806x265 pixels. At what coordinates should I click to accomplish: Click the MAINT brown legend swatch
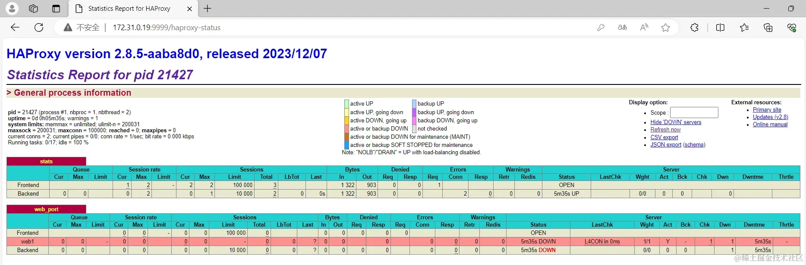pos(346,137)
